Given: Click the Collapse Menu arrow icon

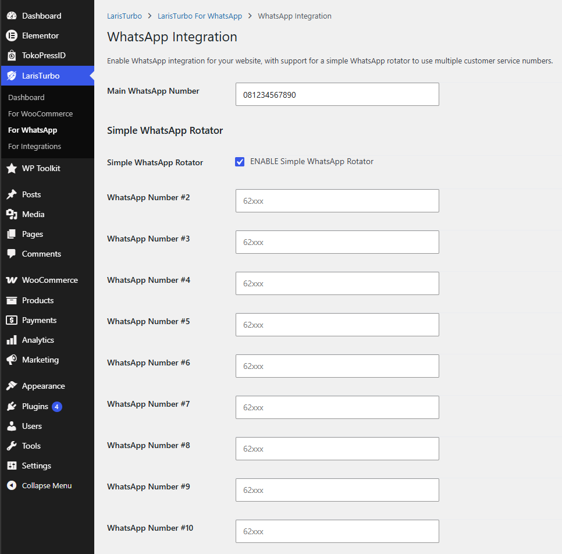Looking at the screenshot, I should (x=12, y=485).
